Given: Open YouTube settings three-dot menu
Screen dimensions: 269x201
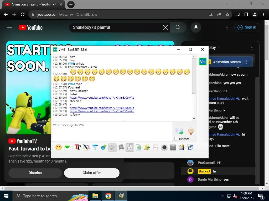Looking at the screenshot, I should tap(227, 27).
